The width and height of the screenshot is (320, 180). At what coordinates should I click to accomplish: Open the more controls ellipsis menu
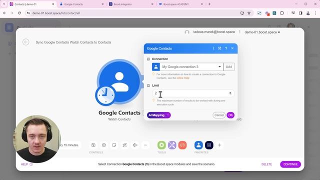pos(145,145)
